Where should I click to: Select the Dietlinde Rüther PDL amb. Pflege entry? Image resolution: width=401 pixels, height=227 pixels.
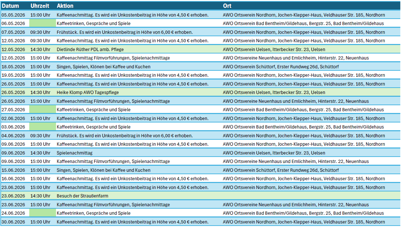[x=90, y=49]
